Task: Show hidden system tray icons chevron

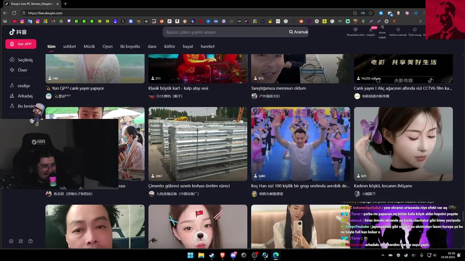Action: pyautogui.click(x=383, y=255)
